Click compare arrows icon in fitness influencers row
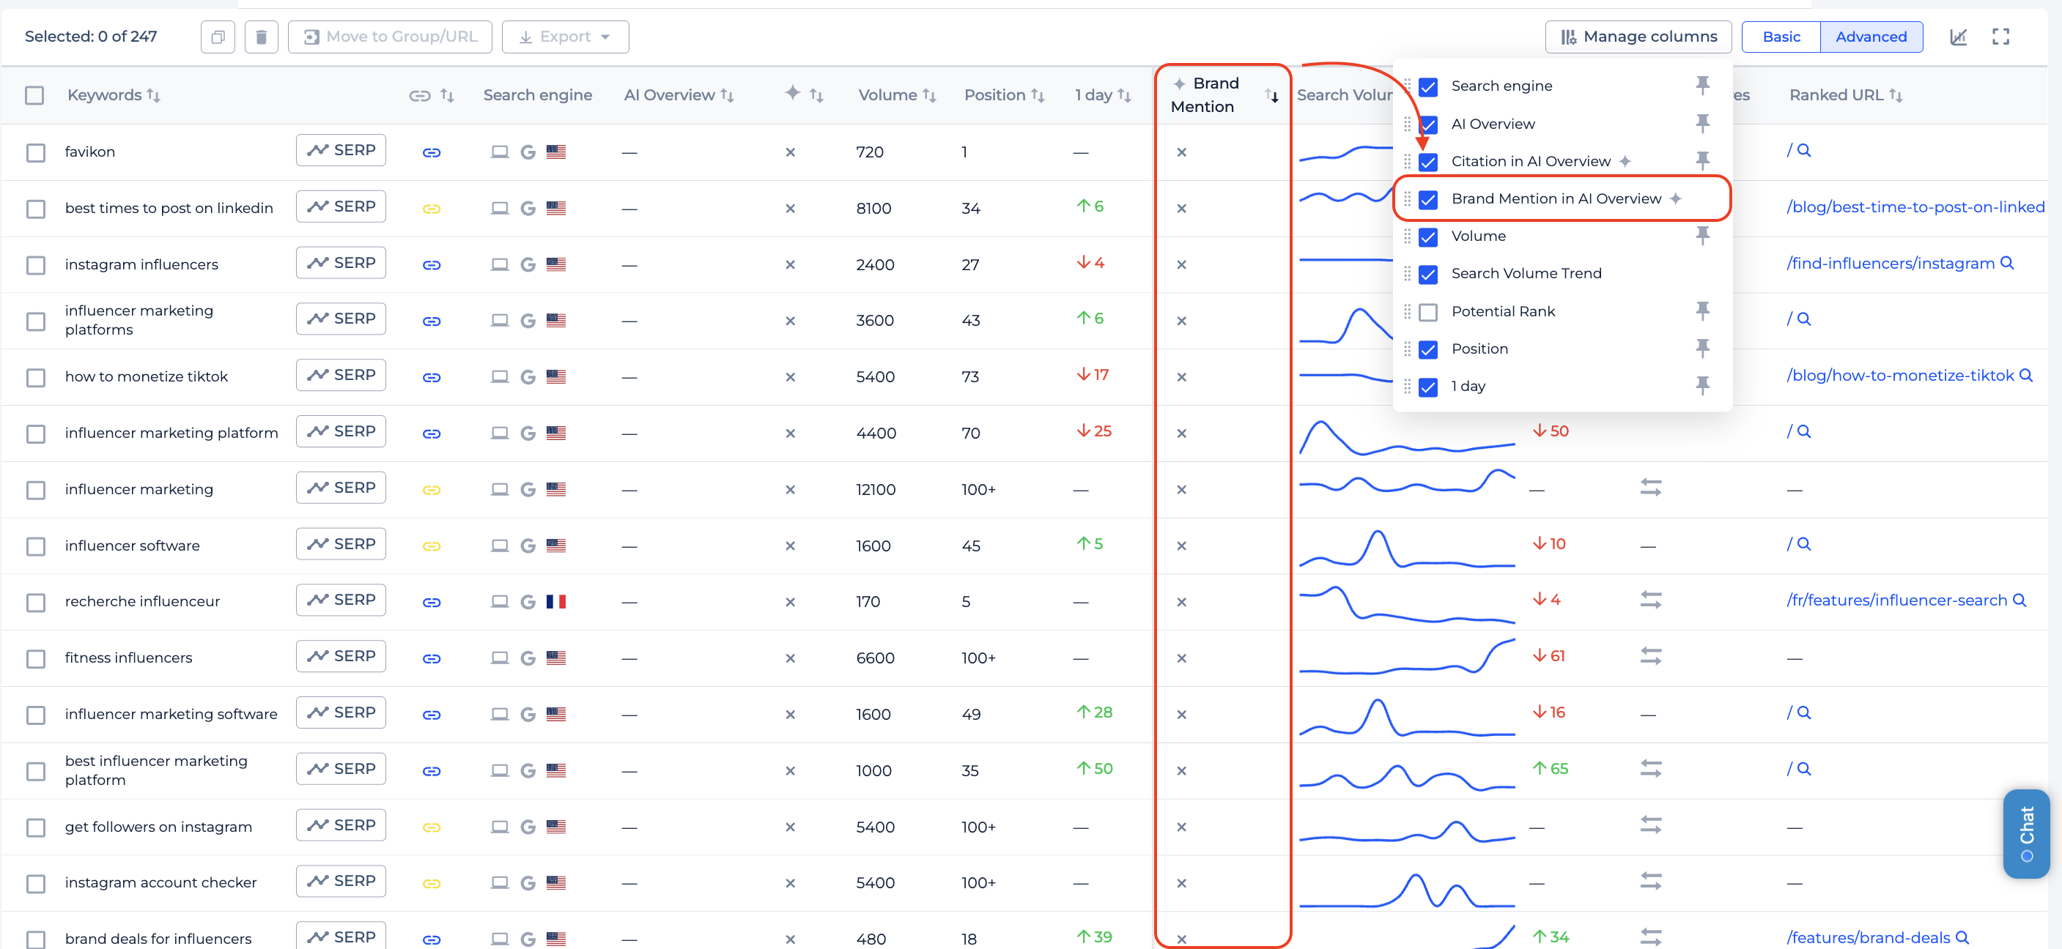This screenshot has height=949, width=2062. [1652, 656]
